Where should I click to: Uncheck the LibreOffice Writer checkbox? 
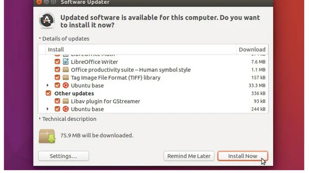(57, 62)
